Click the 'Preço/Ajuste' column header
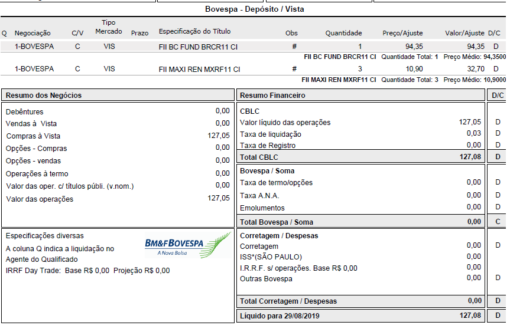The height and width of the screenshot is (332, 510). (x=402, y=33)
